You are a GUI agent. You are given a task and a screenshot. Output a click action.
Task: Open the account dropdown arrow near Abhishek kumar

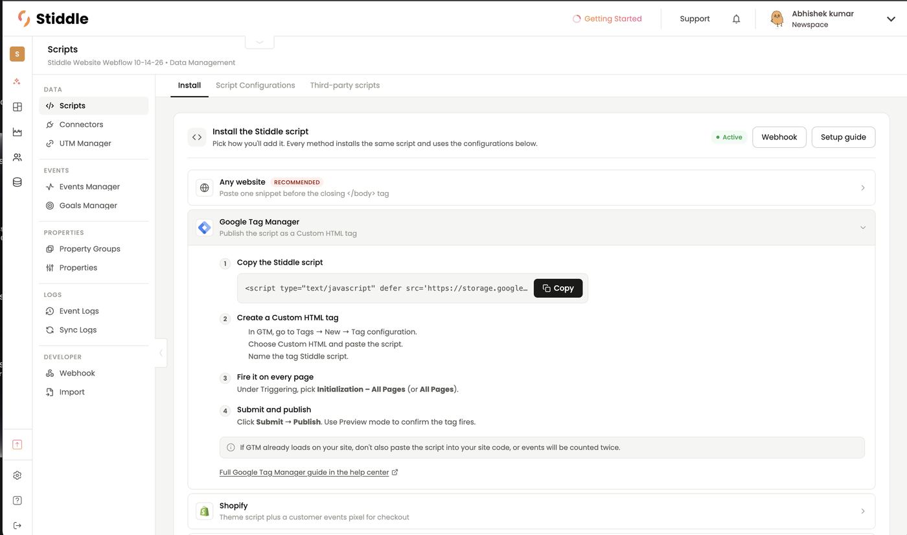point(891,19)
